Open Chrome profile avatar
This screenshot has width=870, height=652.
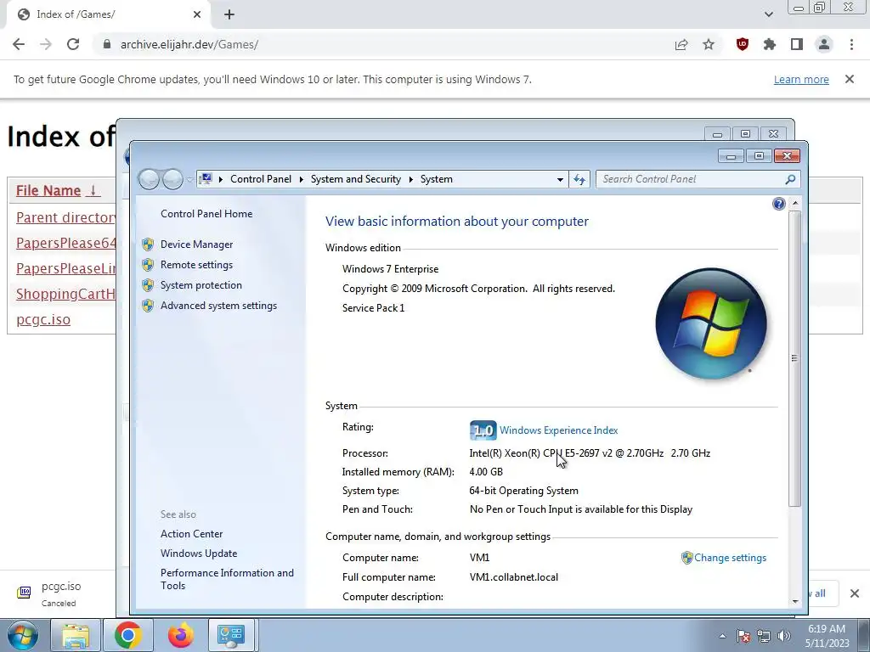(824, 44)
